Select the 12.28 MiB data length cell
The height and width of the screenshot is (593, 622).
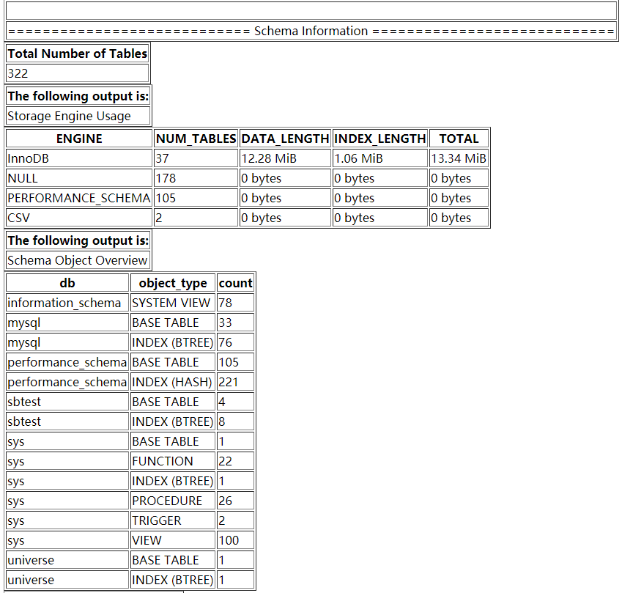[285, 158]
